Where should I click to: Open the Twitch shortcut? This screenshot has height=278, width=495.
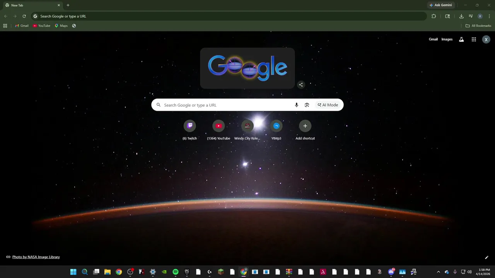(189, 130)
